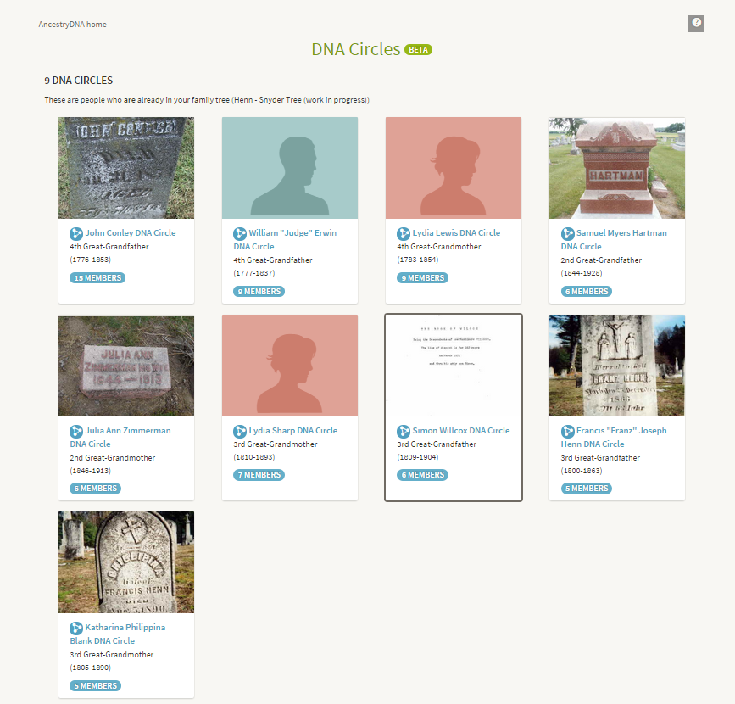Click the green BETA badge

(x=419, y=50)
